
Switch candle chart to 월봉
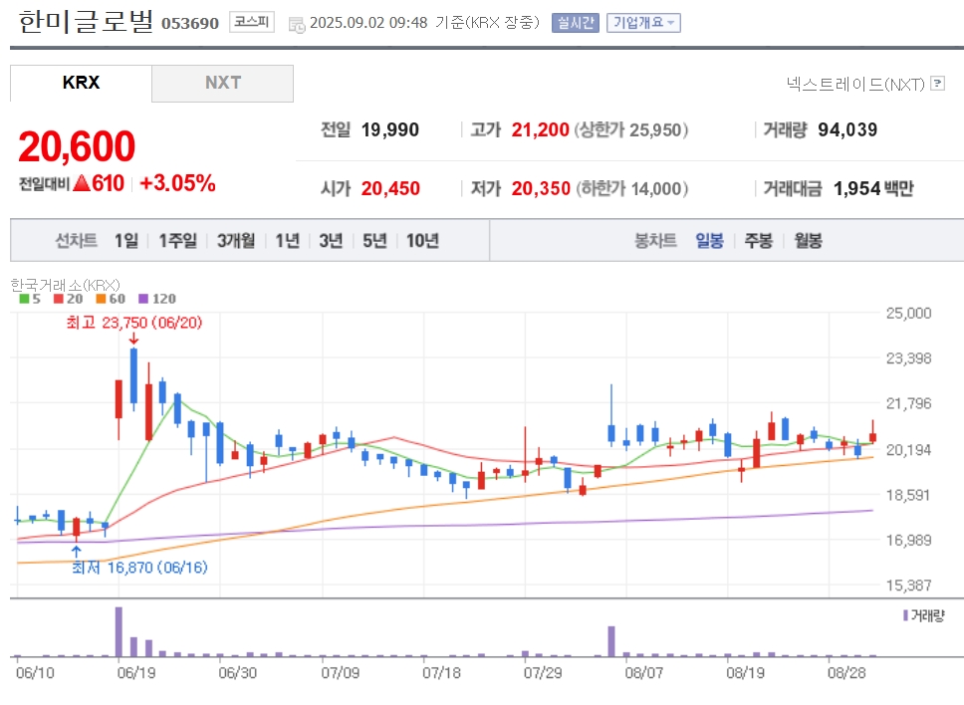click(808, 240)
